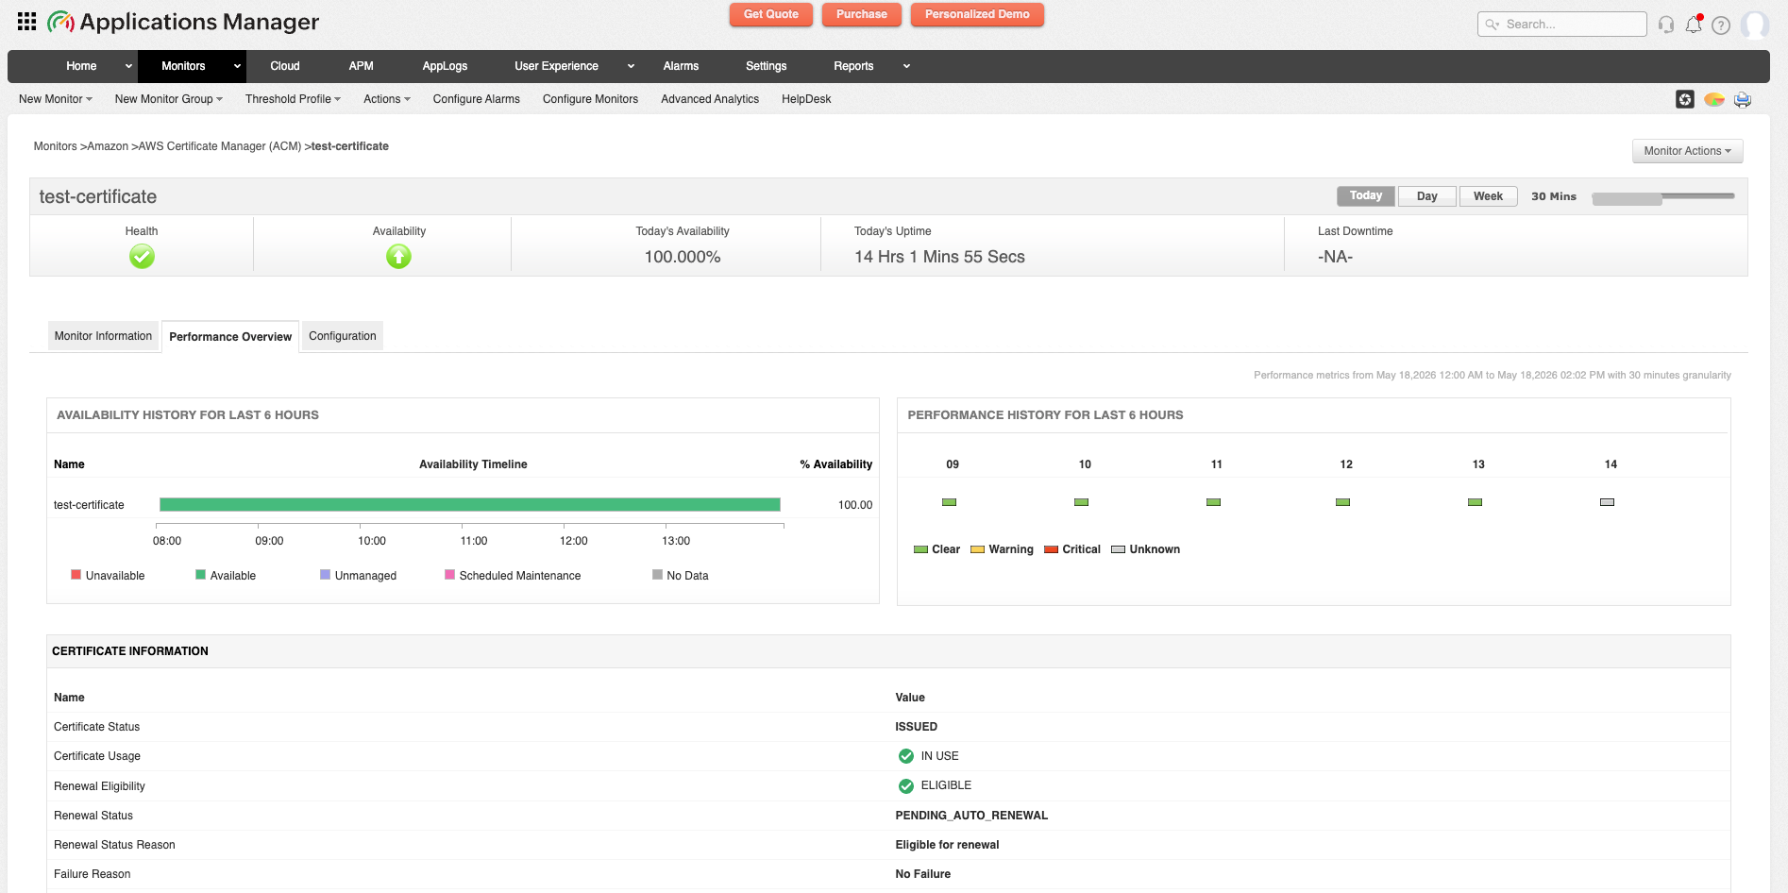Click the 30 Mins granularity slider
The image size is (1788, 893).
1662,197
